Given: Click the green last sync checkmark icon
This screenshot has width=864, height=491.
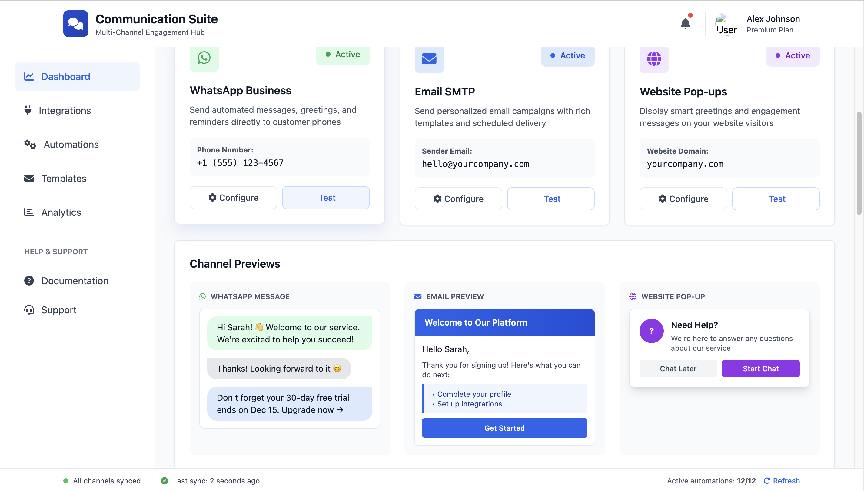Looking at the screenshot, I should tap(164, 481).
